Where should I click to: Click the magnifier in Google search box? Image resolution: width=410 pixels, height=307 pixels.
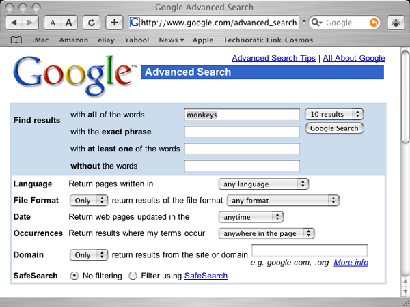[316, 23]
